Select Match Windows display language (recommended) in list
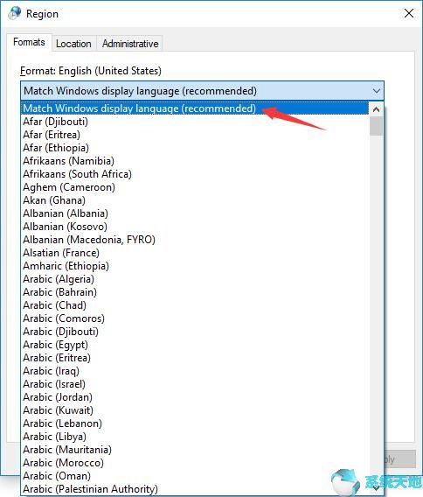 click(195, 108)
